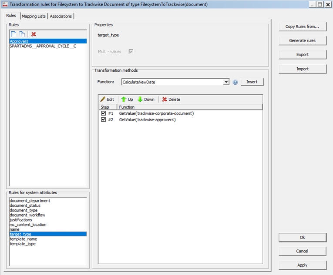Screen dimensions: 333x275
Task: Click the Edit pencil in steps toolbar
Action: pos(107,99)
